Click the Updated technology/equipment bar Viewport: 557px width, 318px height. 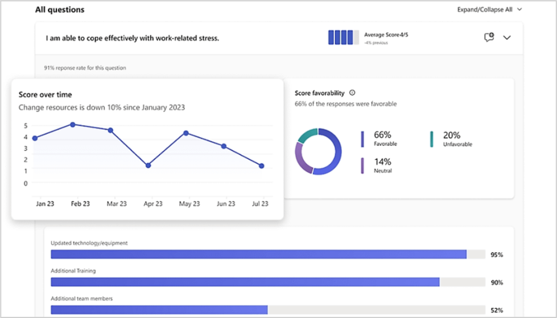(259, 254)
